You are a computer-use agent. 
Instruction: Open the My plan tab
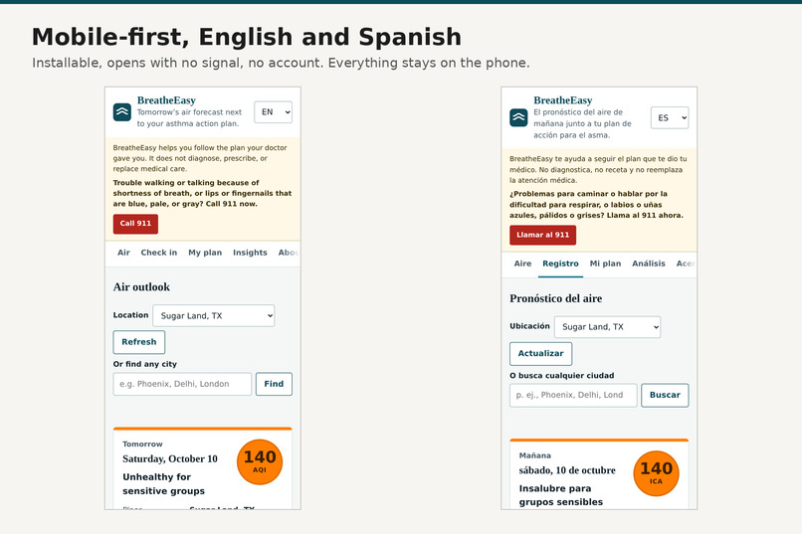205,253
